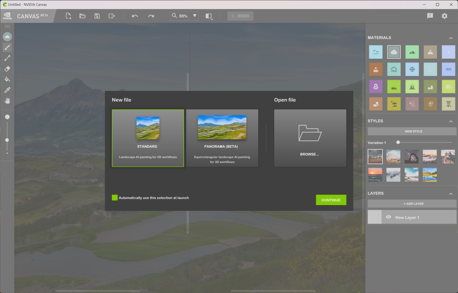458x293 pixels.
Task: Pick the Bush material on the olive tile
Action: click(x=430, y=87)
